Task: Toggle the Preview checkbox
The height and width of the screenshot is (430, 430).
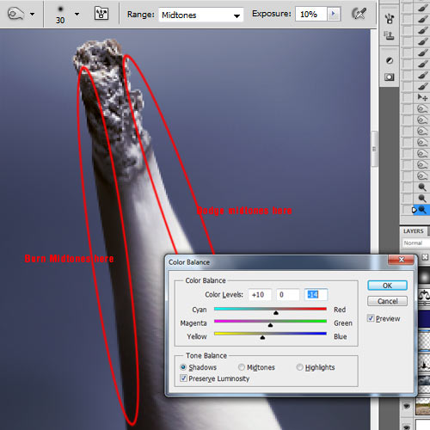Action: coord(371,318)
